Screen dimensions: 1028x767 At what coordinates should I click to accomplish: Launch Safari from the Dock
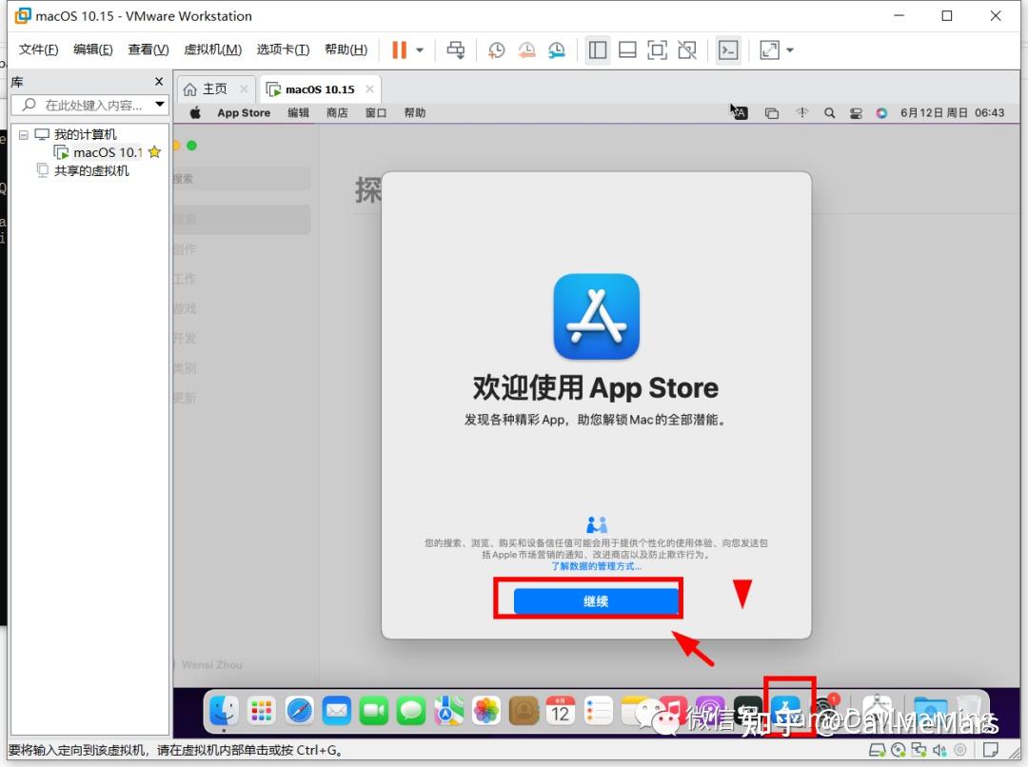[299, 711]
